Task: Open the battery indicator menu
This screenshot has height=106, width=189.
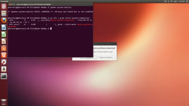Action: click(165, 1)
